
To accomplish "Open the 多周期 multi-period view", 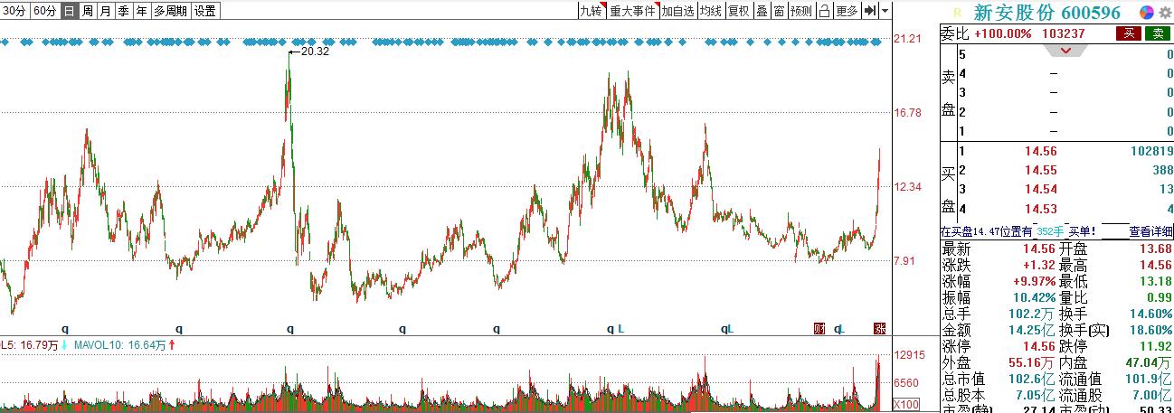I will click(170, 11).
